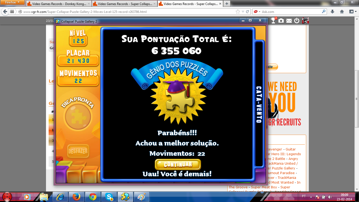Click the volume icon in system tray
Screen dimensions: 359x202
pos(330,197)
